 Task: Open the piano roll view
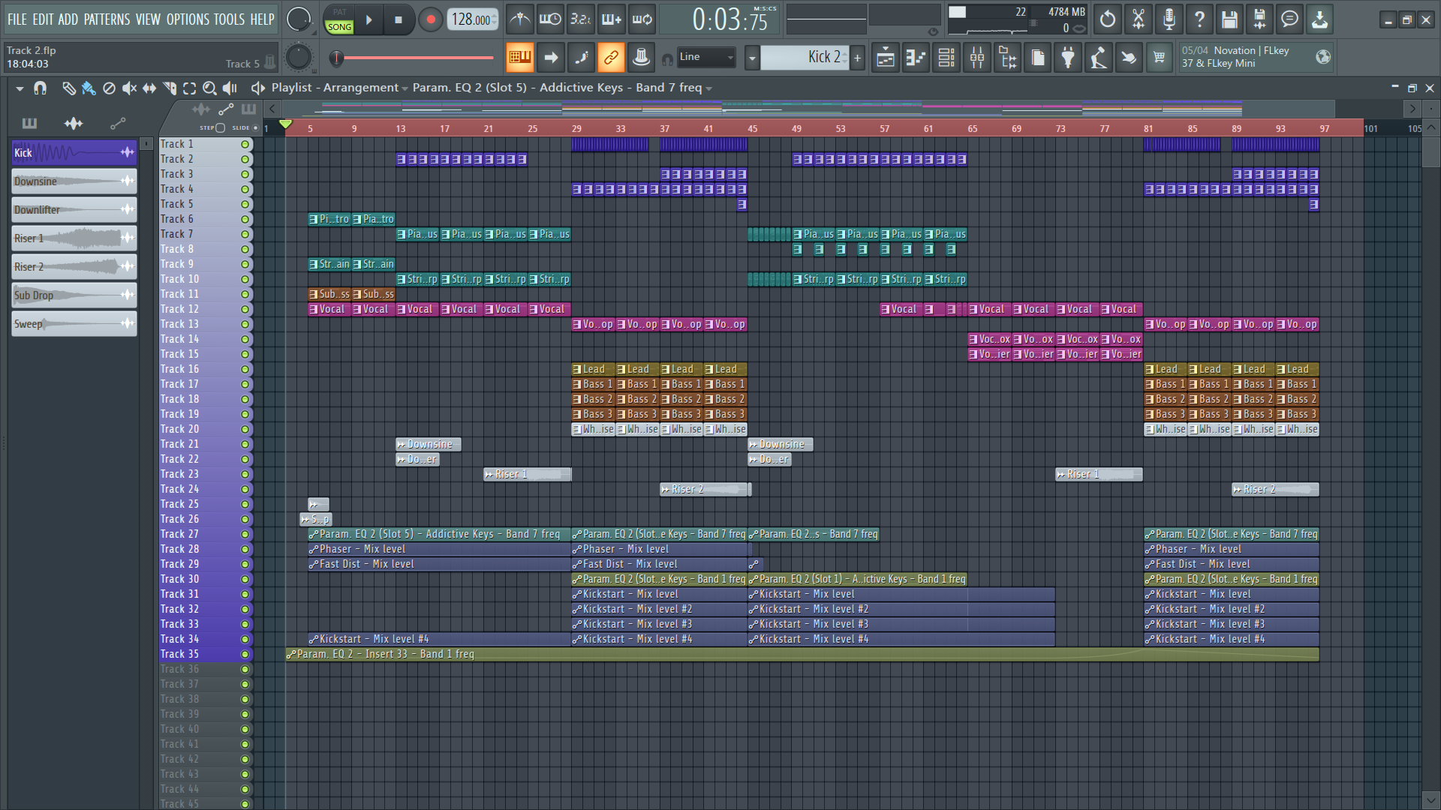tap(916, 58)
